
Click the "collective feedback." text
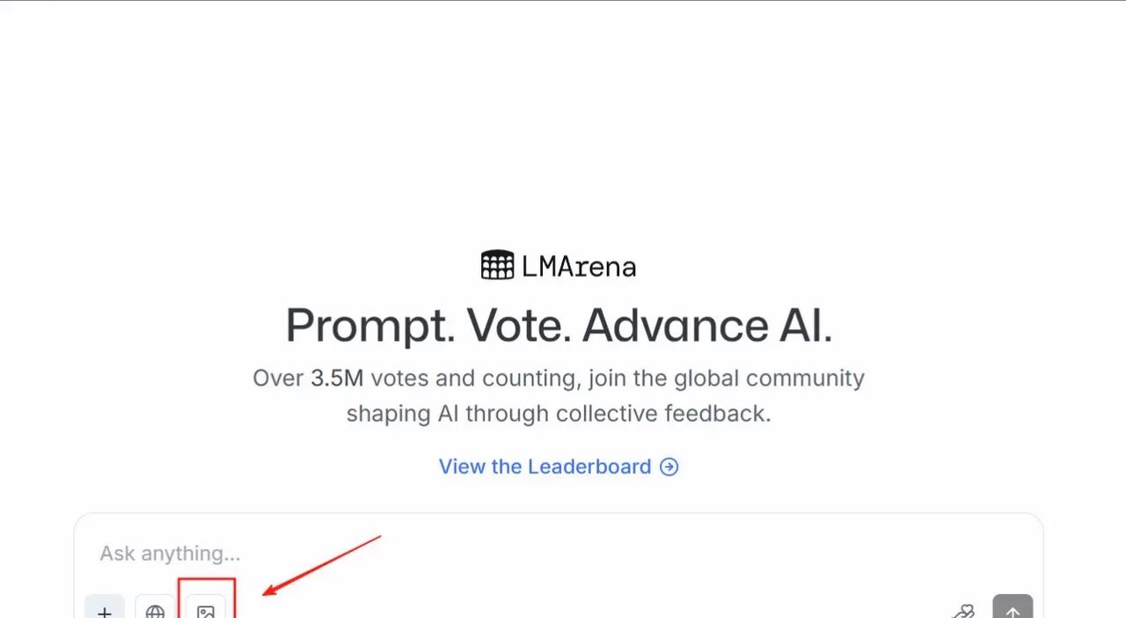point(663,414)
